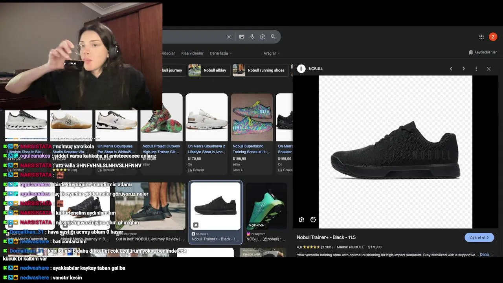
Task: Click the NOBULL round logo in preview header
Action: click(x=301, y=69)
